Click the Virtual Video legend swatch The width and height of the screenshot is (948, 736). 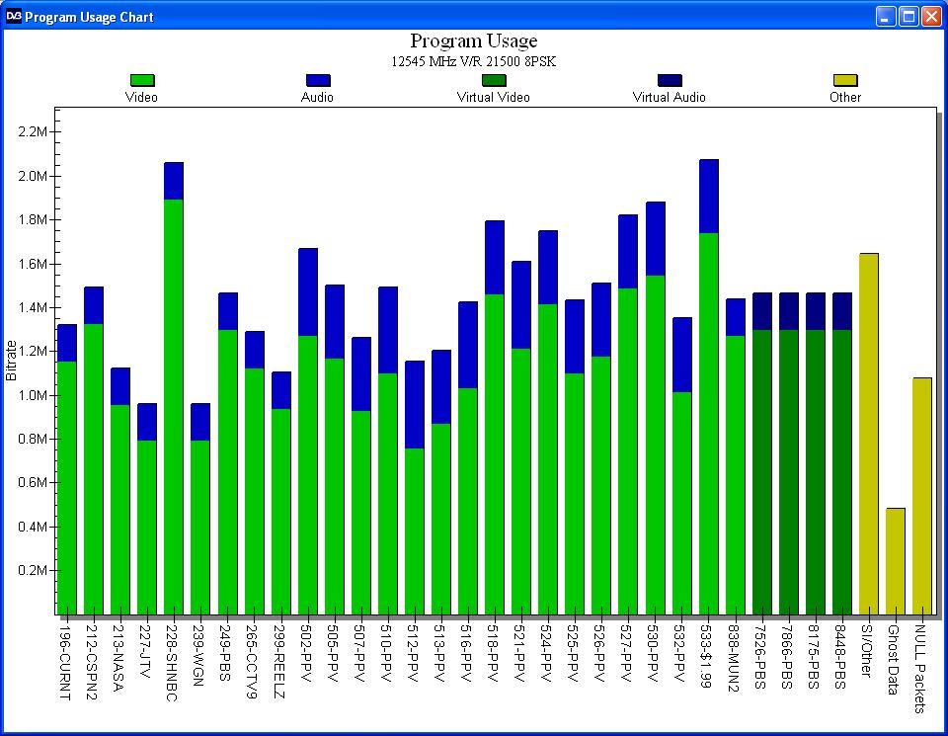[x=494, y=80]
